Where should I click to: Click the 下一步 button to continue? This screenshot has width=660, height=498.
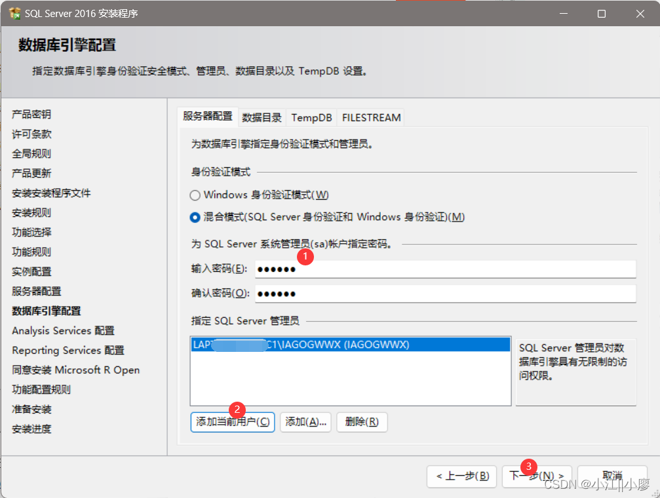click(x=537, y=476)
